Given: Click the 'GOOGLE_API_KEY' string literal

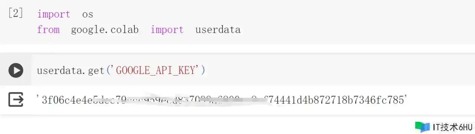Looking at the screenshot, I should coord(155,70).
